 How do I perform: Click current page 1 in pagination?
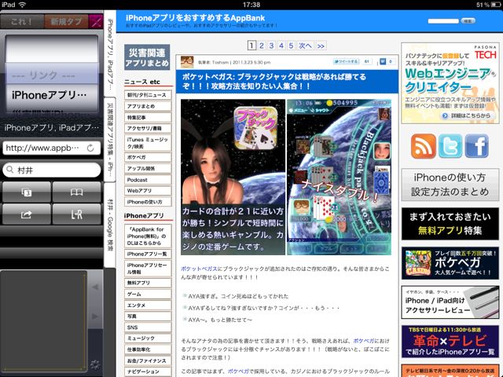251,46
